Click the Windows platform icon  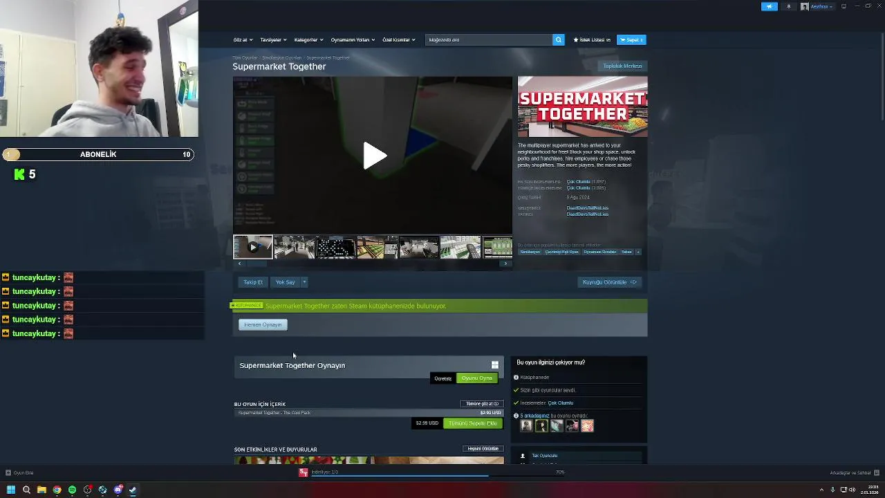494,365
